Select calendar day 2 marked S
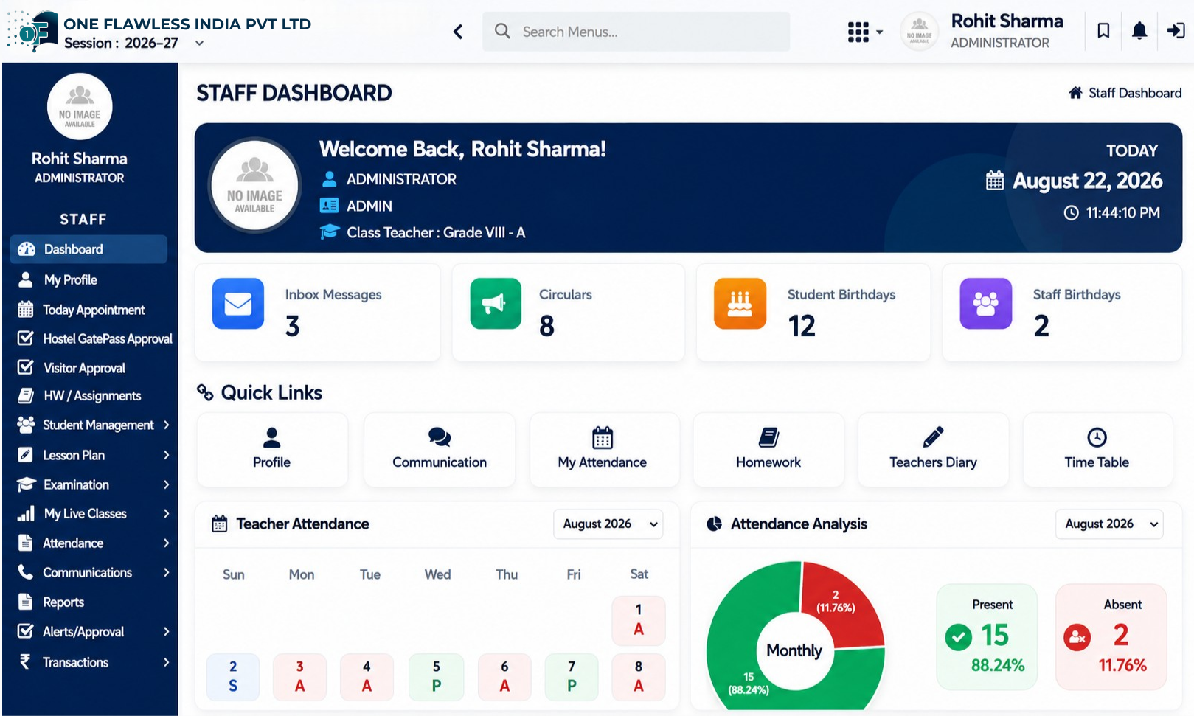This screenshot has width=1194, height=716. [x=233, y=676]
